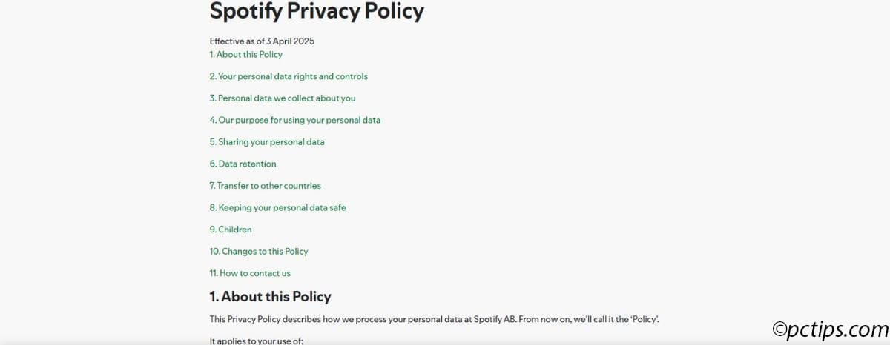Click the paragraph starting "This Privacy Policy describes"

coord(434,318)
